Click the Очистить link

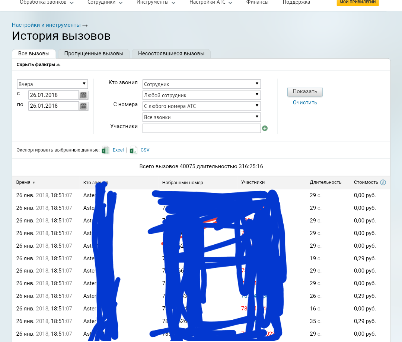click(305, 102)
